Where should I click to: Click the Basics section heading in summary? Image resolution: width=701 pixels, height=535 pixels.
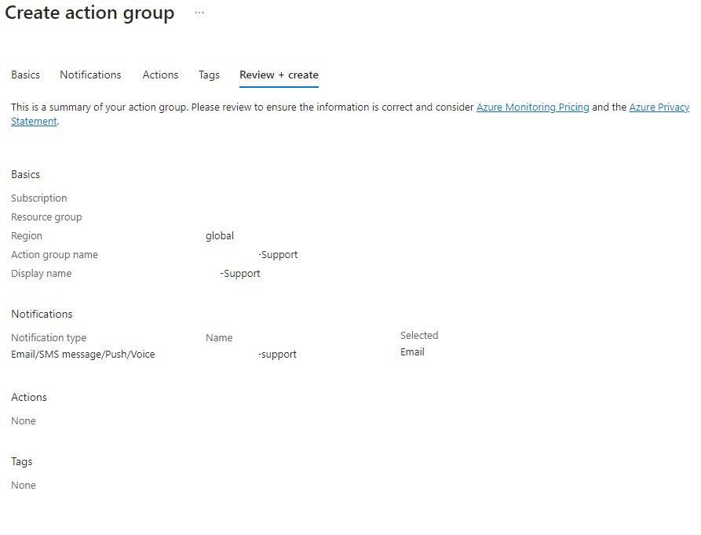tap(25, 175)
